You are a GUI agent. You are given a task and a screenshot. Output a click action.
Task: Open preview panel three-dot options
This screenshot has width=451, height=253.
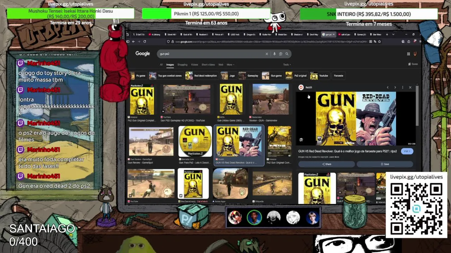(402, 87)
